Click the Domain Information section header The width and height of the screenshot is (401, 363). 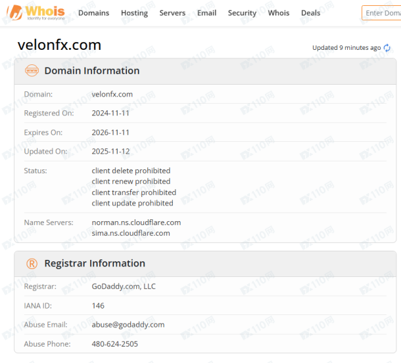[x=205, y=71]
